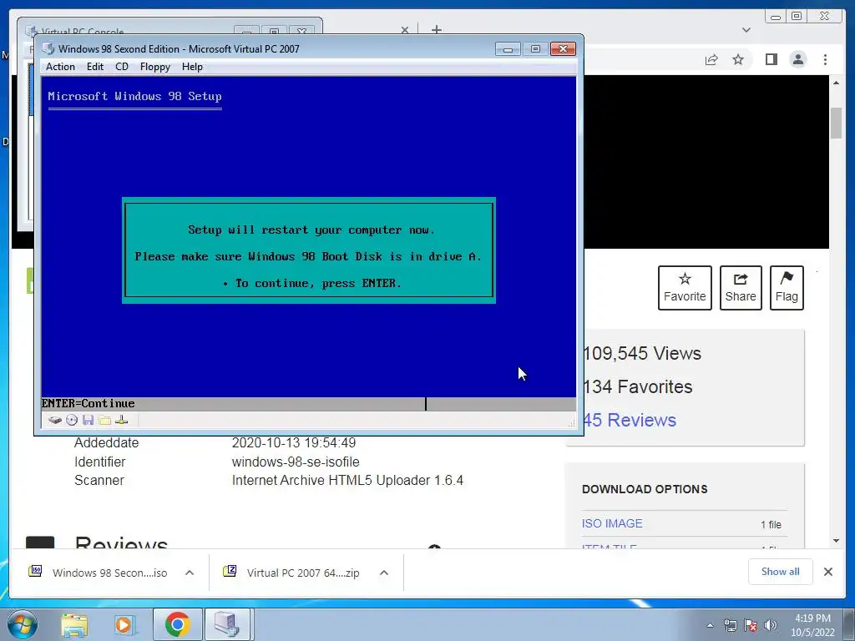Image resolution: width=855 pixels, height=641 pixels.
Task: Click the Favorite star button
Action: (x=685, y=288)
